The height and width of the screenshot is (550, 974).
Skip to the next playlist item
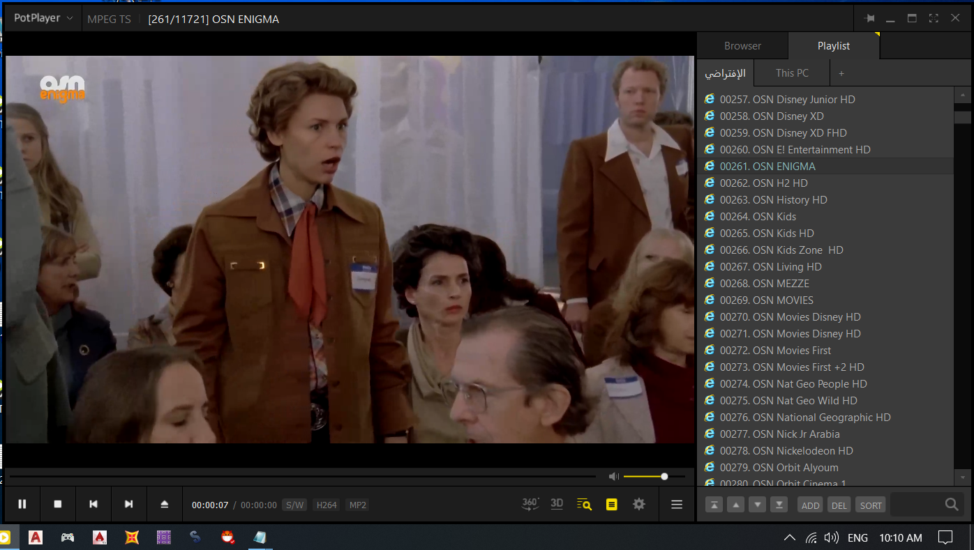click(128, 504)
